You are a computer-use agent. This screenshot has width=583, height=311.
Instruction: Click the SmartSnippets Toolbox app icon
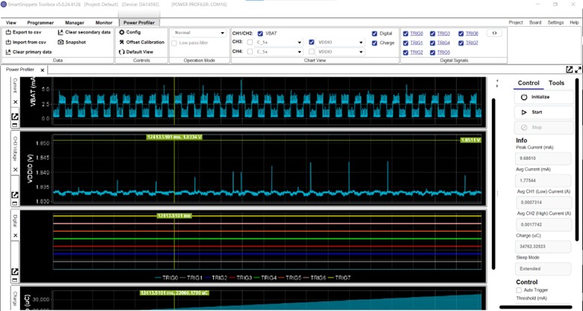pyautogui.click(x=4, y=4)
